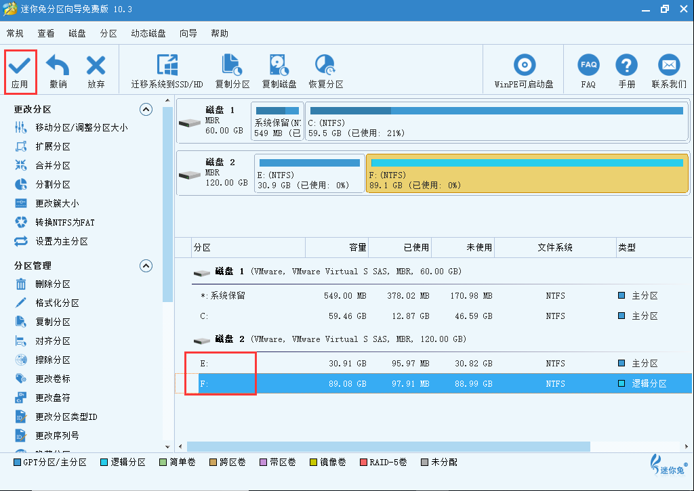Start the 恢复分区 partition recovery wizard
Viewport: 694px width, 491px height.
pyautogui.click(x=326, y=71)
